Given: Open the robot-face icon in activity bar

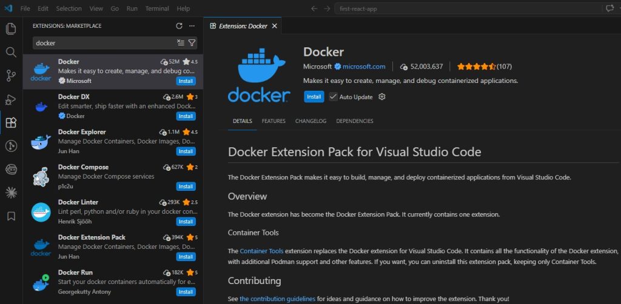Looking at the screenshot, I should tap(11, 169).
